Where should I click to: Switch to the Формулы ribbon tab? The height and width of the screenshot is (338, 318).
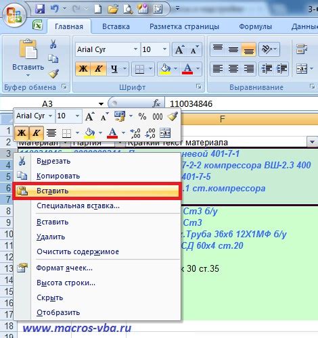coord(255,26)
